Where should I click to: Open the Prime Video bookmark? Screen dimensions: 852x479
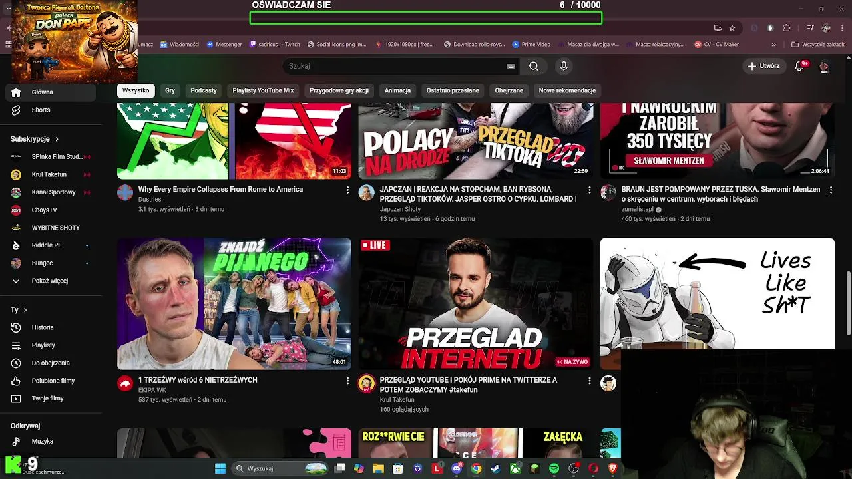[x=531, y=45]
